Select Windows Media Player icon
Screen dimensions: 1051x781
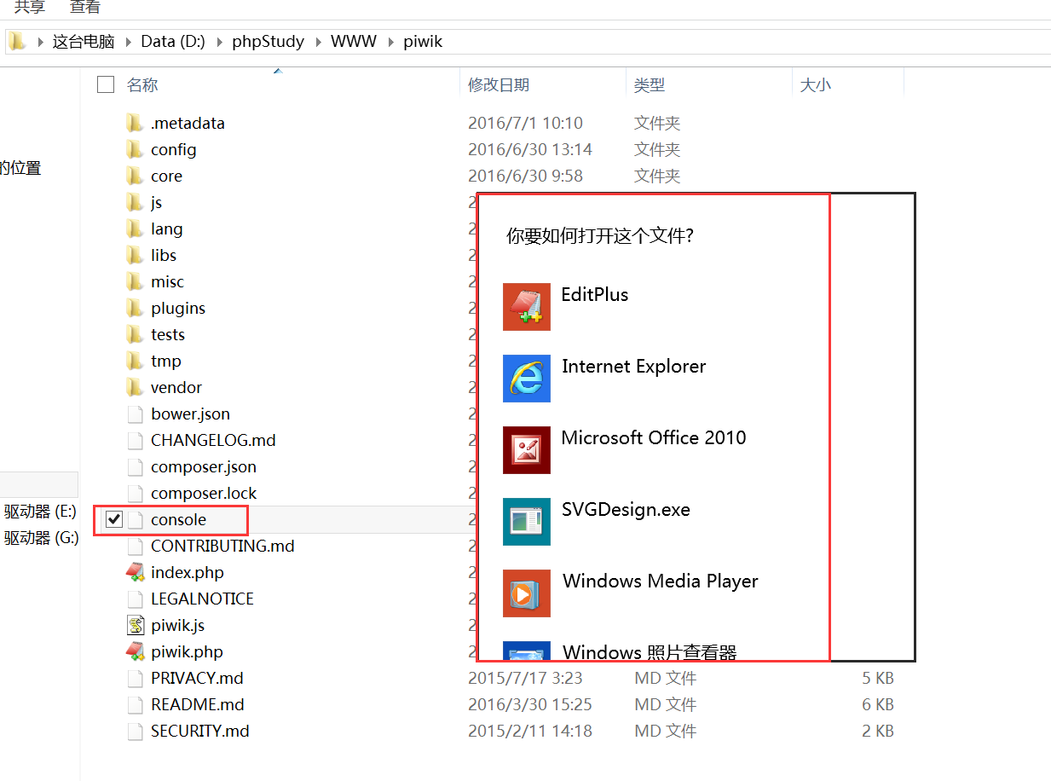point(526,593)
